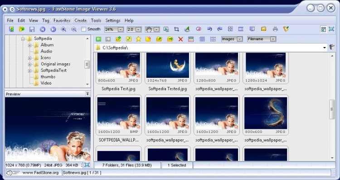Click the email envelope icon
The image size is (340, 180).
coord(263,29)
